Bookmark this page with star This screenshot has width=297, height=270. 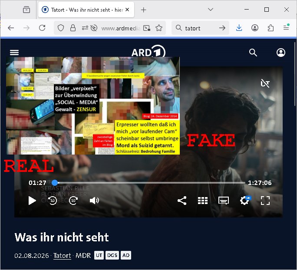pyautogui.click(x=159, y=28)
